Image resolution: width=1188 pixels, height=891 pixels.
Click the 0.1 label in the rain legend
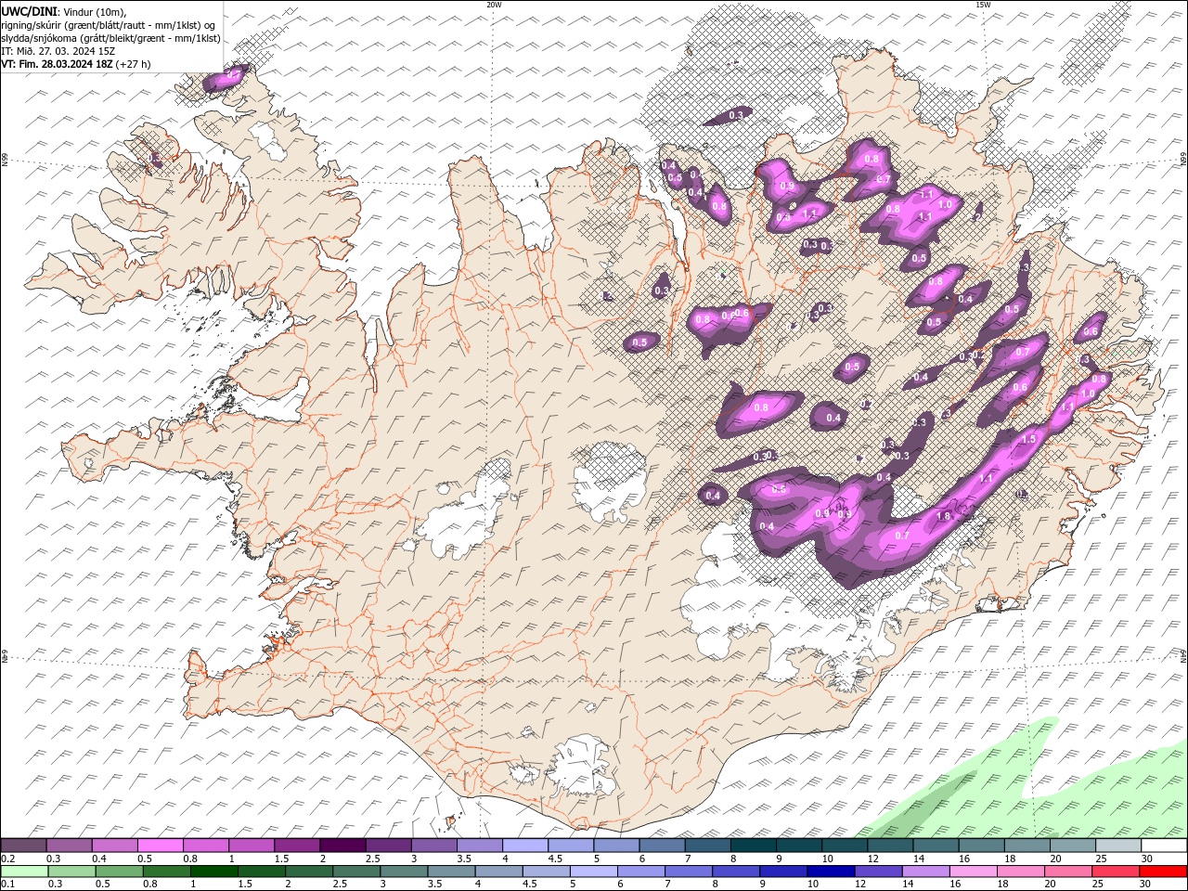click(7, 885)
